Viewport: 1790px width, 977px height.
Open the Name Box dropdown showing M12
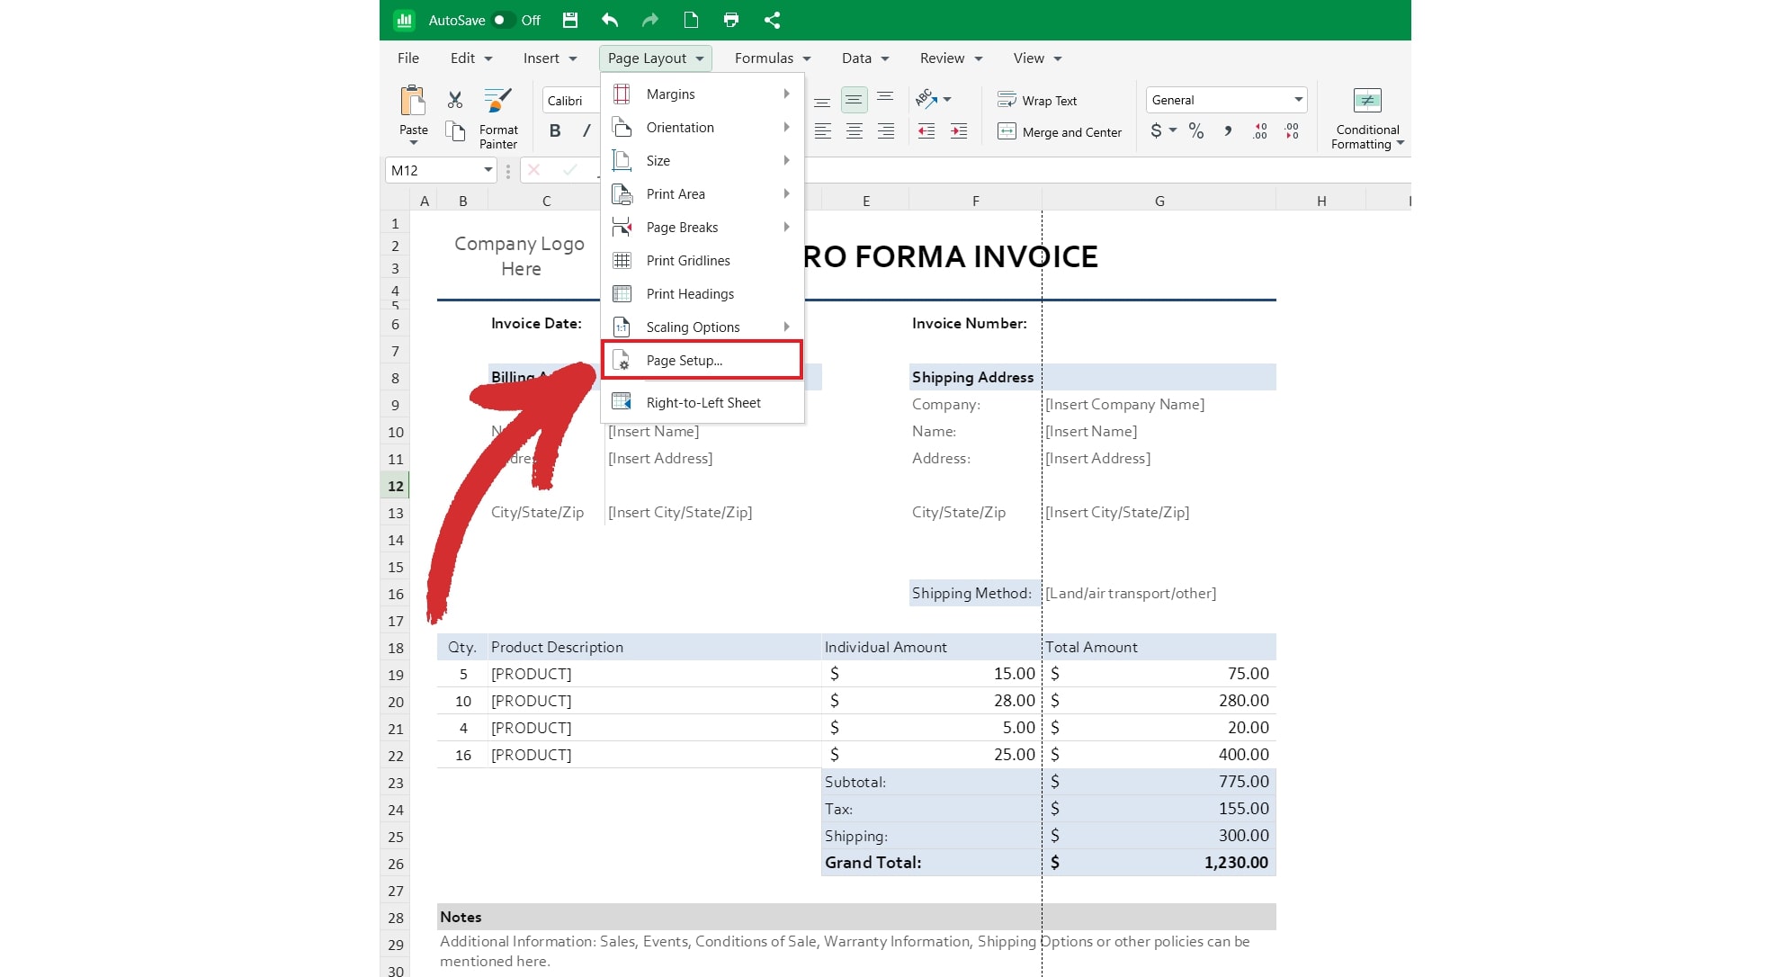coord(488,170)
